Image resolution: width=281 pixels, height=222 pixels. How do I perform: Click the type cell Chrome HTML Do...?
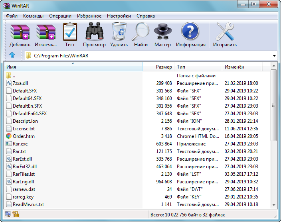198,136
